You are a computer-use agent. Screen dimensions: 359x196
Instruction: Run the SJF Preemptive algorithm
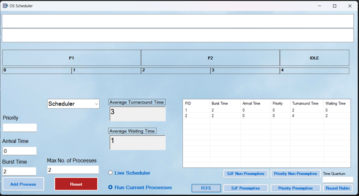click(x=246, y=188)
